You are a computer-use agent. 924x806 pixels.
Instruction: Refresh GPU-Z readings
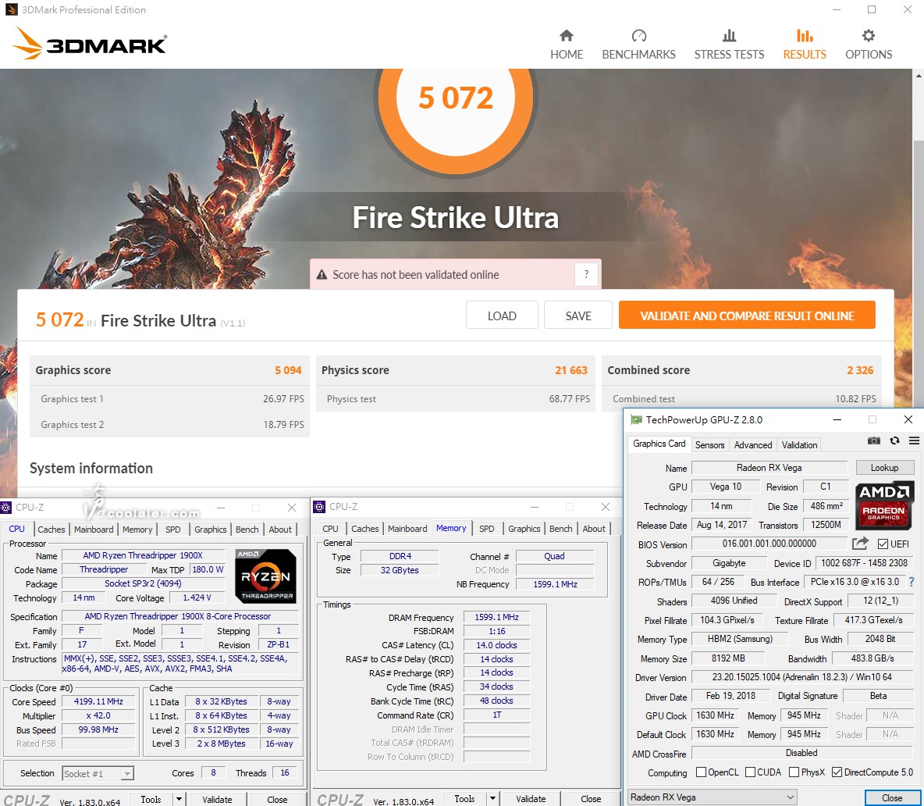tap(894, 440)
